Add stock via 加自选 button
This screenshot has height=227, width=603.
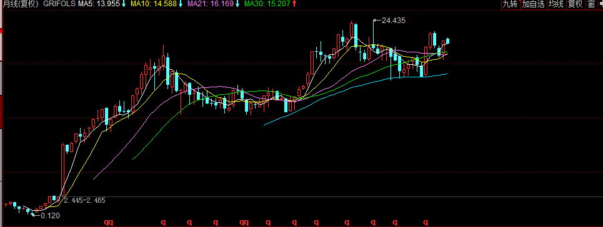tap(534, 4)
